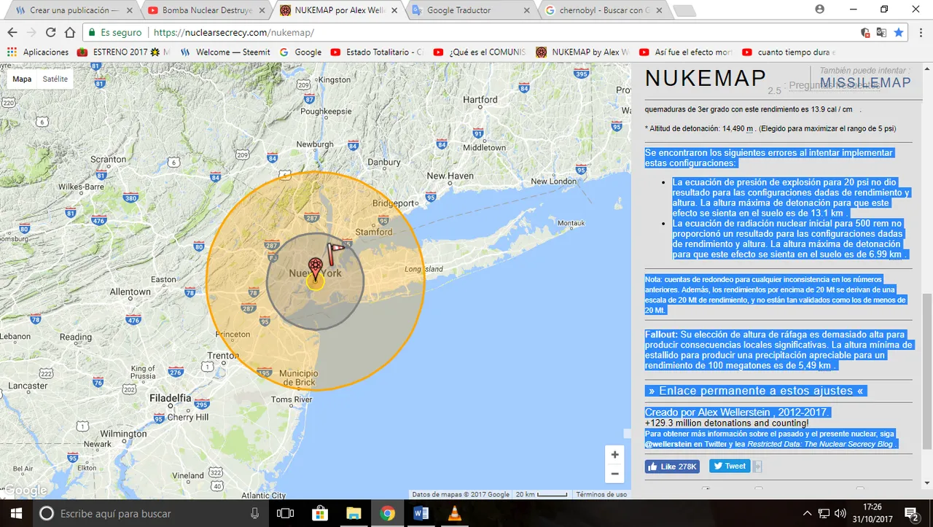Open the notification action center icon
This screenshot has height=527, width=933.
click(x=911, y=513)
